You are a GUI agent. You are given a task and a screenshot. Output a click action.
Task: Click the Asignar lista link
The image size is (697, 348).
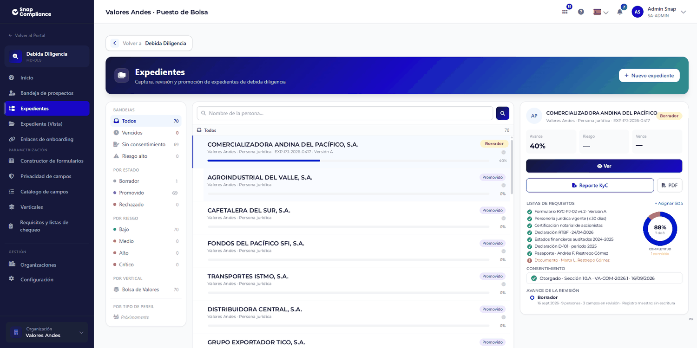(669, 203)
